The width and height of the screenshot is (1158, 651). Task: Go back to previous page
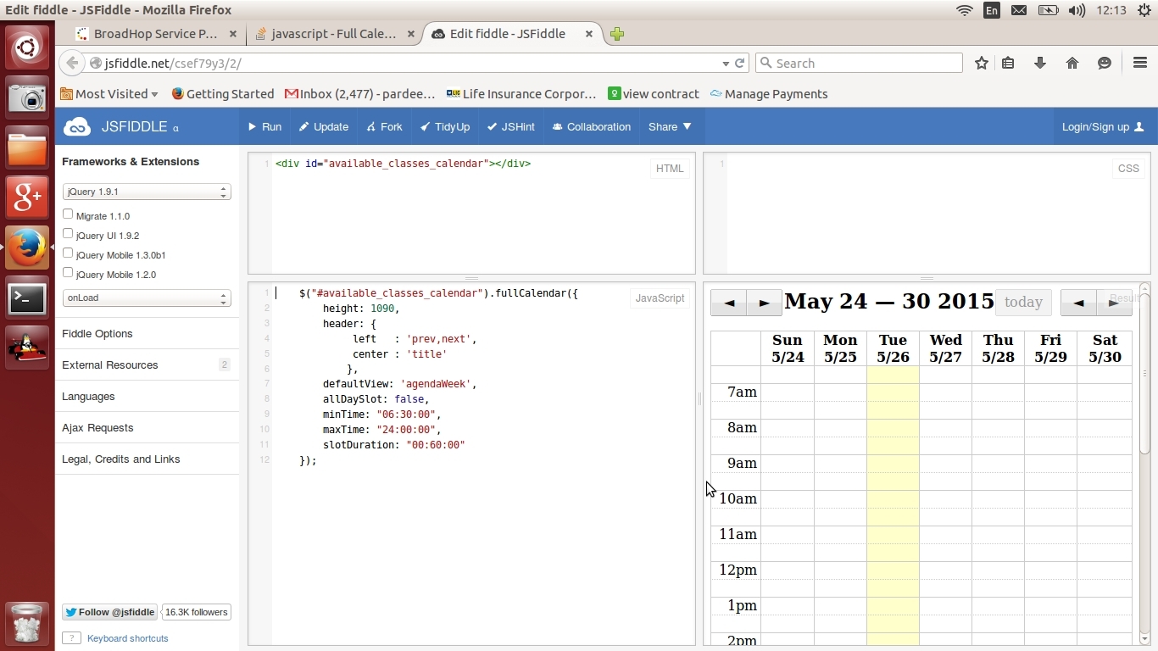tap(73, 63)
